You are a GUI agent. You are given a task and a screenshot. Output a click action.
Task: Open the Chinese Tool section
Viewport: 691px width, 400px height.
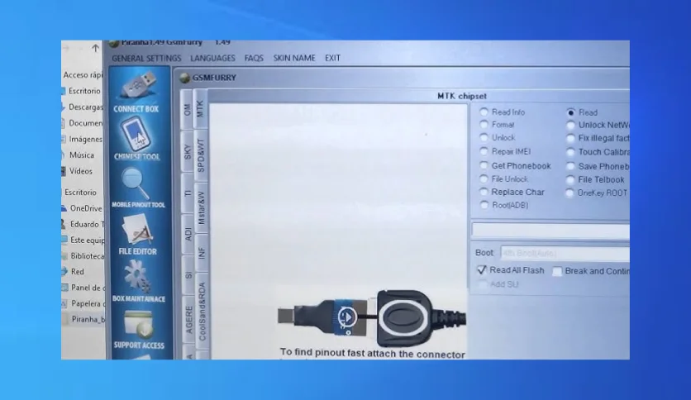[136, 139]
